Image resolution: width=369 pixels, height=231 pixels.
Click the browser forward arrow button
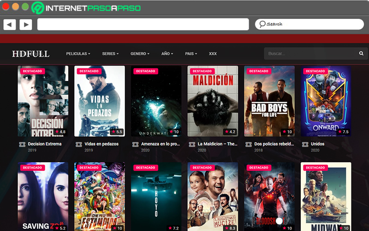[x=26, y=24]
